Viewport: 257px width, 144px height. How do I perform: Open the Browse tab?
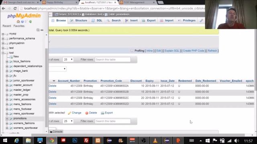59,20
